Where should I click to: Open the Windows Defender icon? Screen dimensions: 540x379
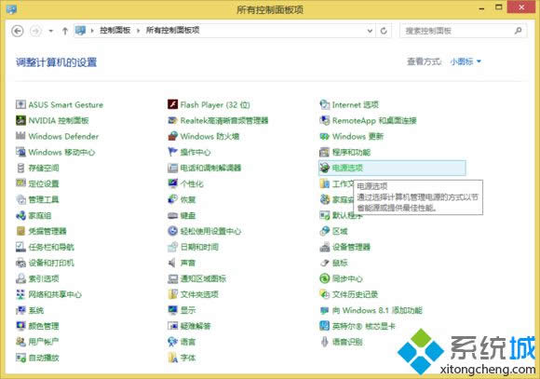click(x=20, y=136)
